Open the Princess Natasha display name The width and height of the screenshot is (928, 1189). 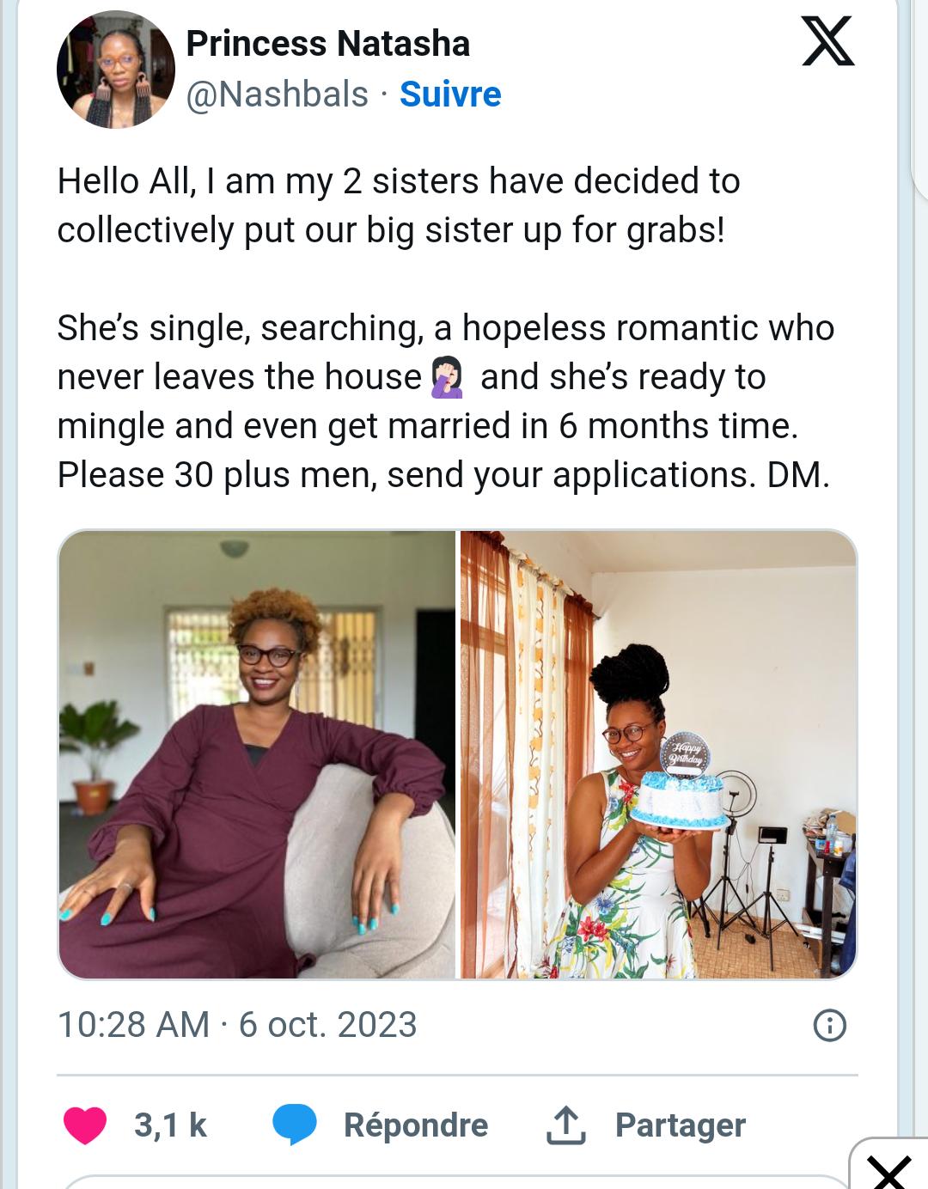(x=327, y=44)
